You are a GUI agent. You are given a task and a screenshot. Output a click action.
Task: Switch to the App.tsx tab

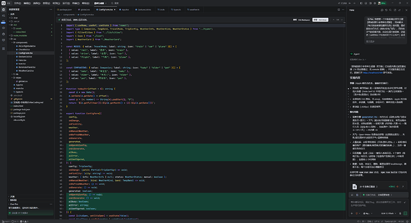click(x=124, y=10)
